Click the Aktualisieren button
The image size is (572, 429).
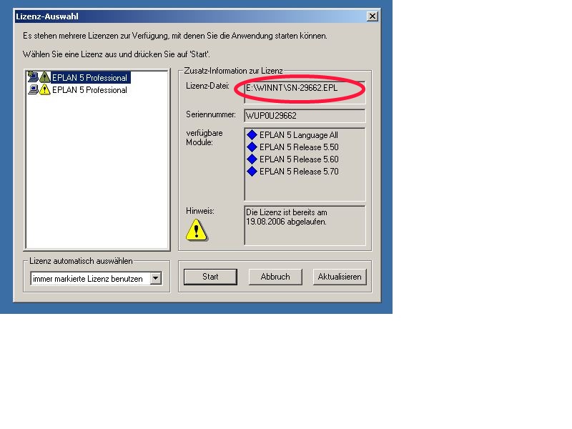click(x=340, y=277)
